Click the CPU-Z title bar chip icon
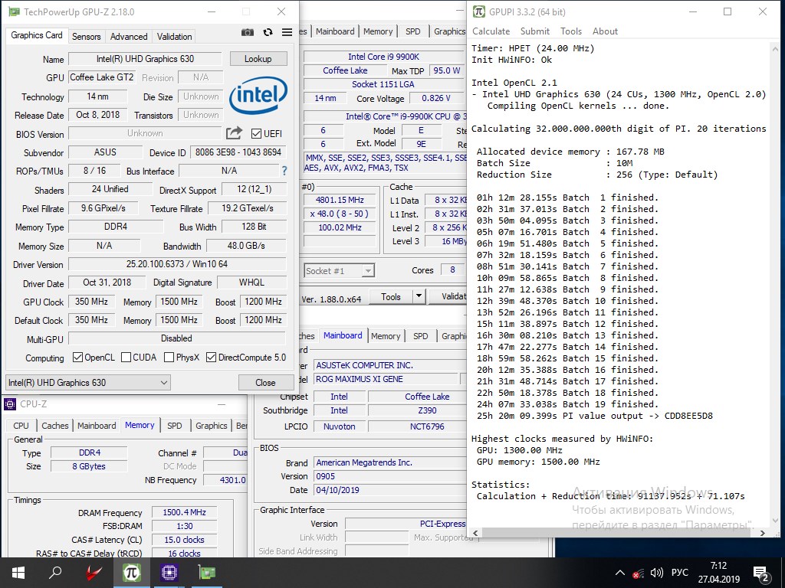The height and width of the screenshot is (588, 785). [x=9, y=404]
